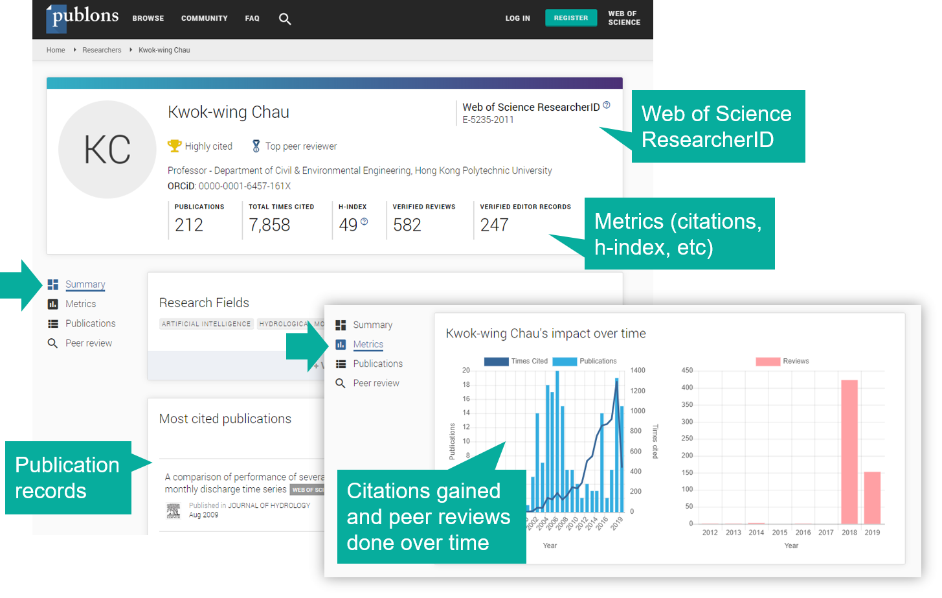
Task: Click the Kwok-wing Chau breadcrumb
Action: click(x=164, y=50)
